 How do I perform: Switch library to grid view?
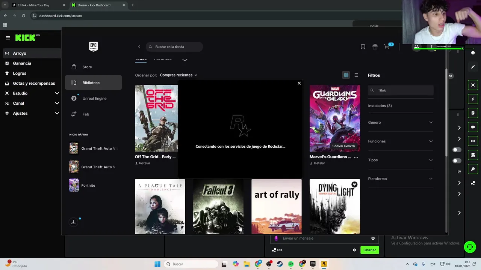coord(346,75)
